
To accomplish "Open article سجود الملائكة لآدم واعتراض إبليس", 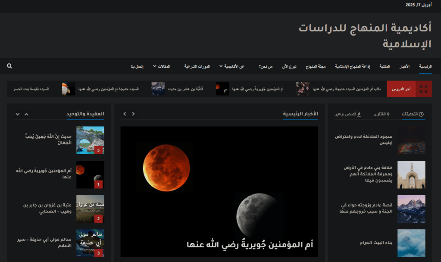I will 364,140.
